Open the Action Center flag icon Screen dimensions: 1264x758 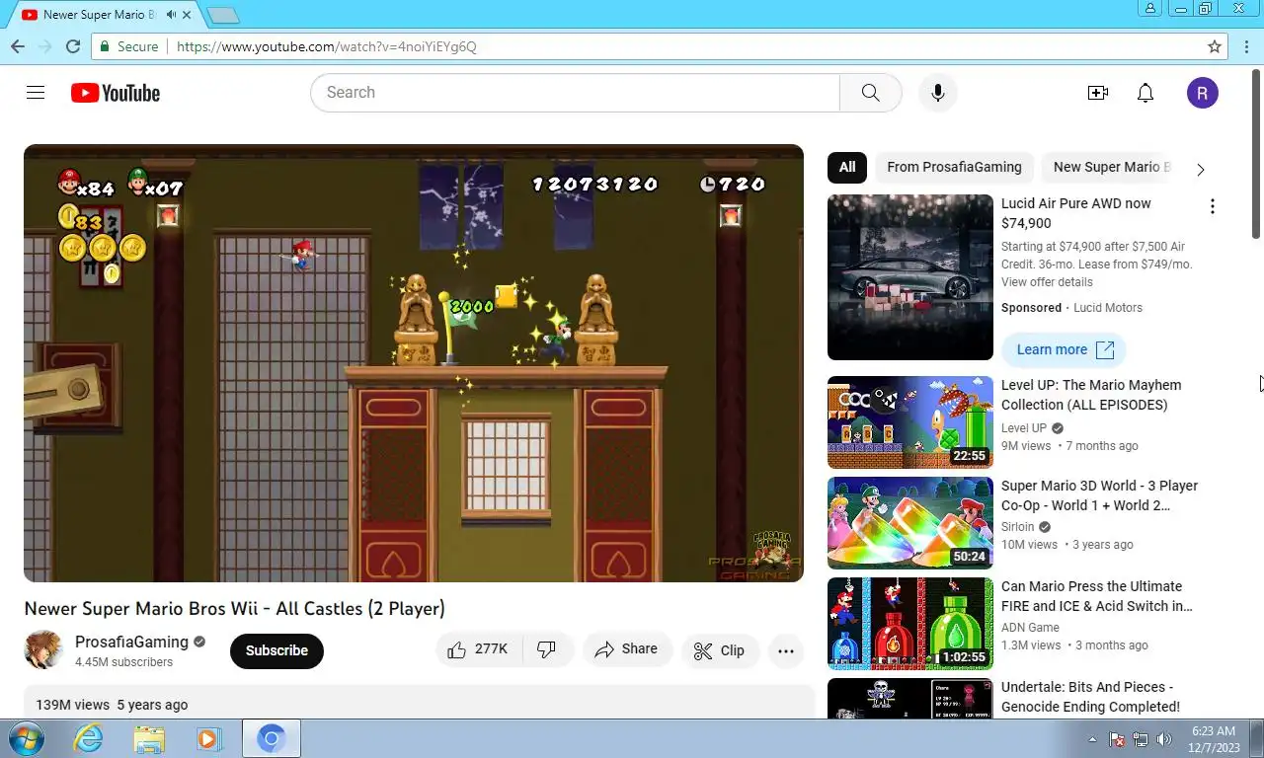[1117, 739]
